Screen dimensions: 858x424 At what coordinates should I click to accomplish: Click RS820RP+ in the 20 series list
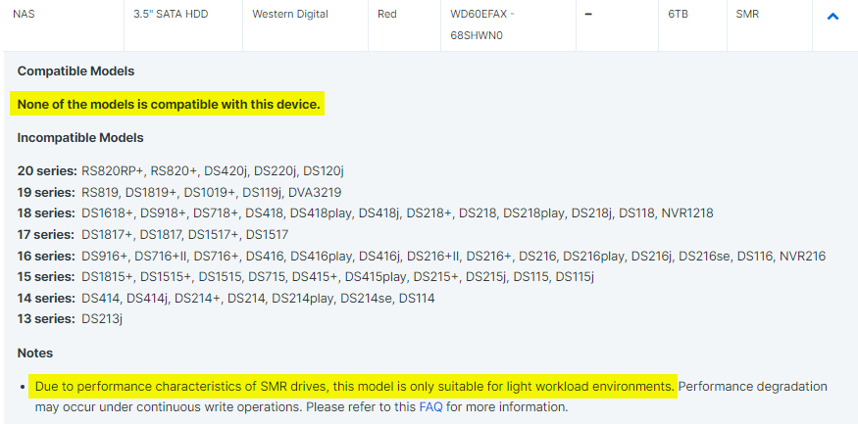[112, 171]
